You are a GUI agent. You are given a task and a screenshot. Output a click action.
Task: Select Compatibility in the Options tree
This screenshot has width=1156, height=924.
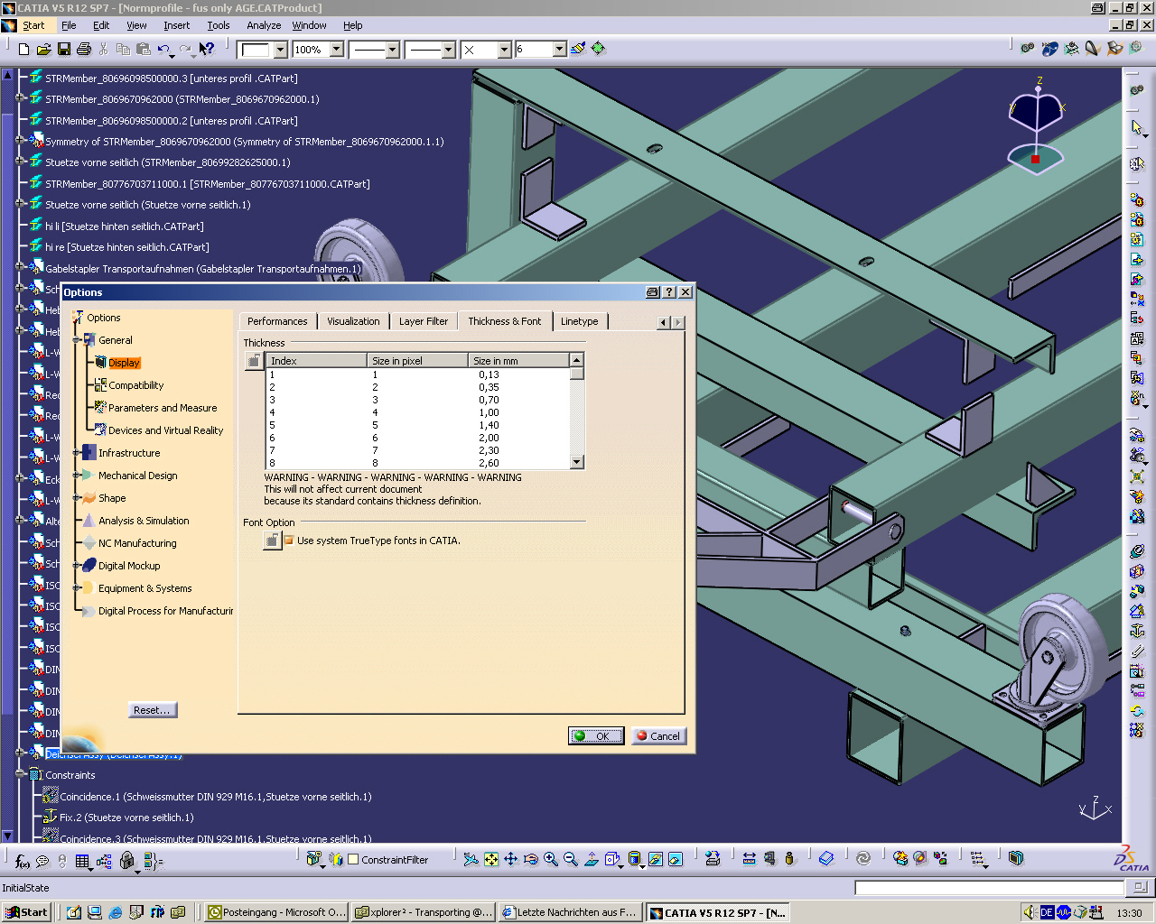[135, 385]
